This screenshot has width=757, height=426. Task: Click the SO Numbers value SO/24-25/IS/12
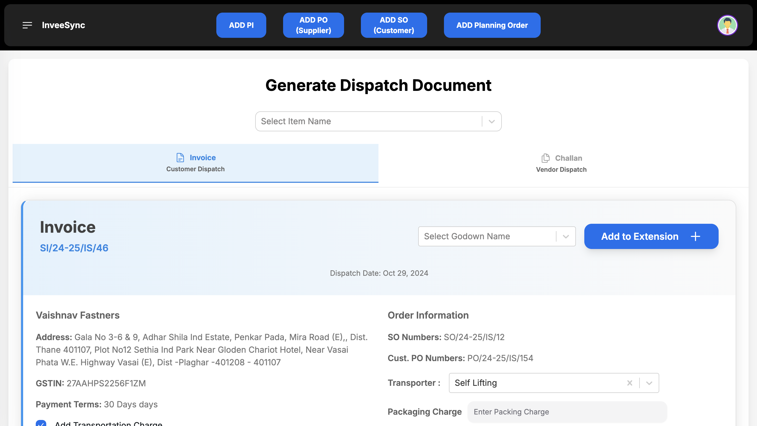pyautogui.click(x=474, y=337)
